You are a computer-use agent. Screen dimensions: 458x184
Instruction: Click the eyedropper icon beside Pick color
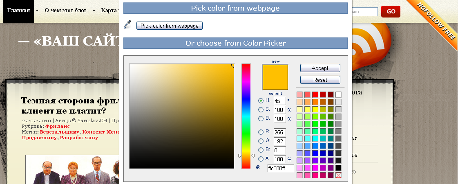pos(128,25)
